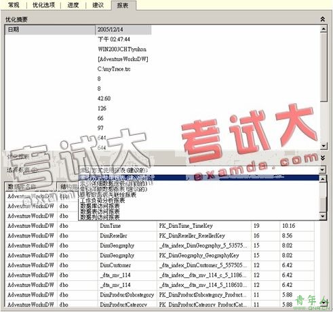The image size is (333, 312).
Task: Select the 建议 tab
Action: click(98, 5)
